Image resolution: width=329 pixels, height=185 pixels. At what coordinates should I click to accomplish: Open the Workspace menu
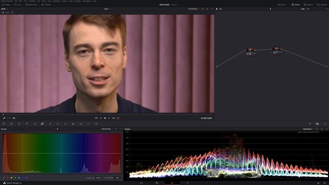click(x=87, y=1)
